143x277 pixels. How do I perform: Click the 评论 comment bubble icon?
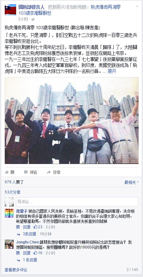(26, 172)
